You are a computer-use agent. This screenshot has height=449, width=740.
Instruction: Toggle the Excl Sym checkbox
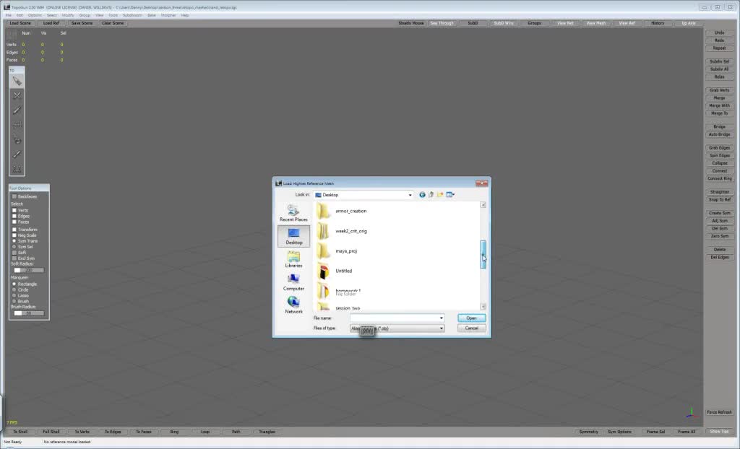[x=14, y=258]
